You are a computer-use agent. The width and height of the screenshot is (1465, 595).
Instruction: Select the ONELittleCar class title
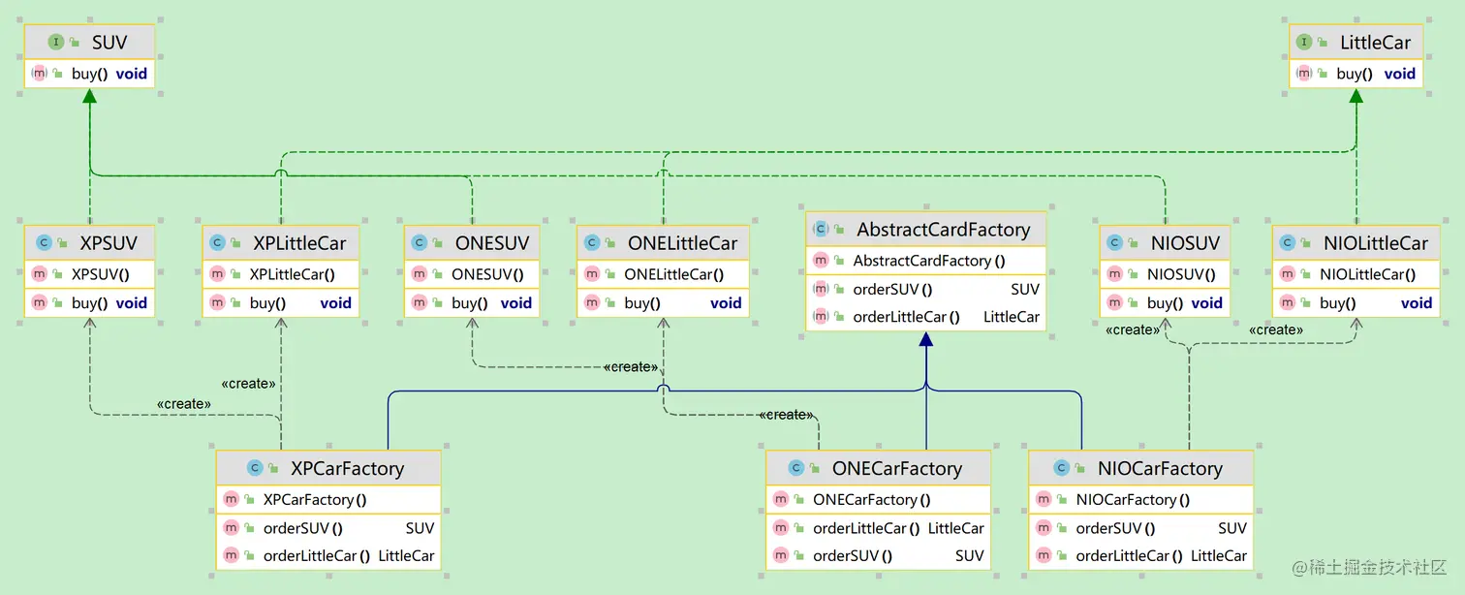coord(683,243)
